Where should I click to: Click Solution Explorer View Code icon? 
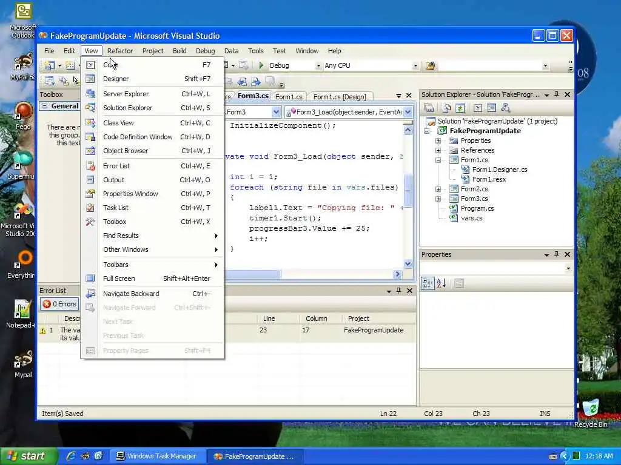coord(478,108)
